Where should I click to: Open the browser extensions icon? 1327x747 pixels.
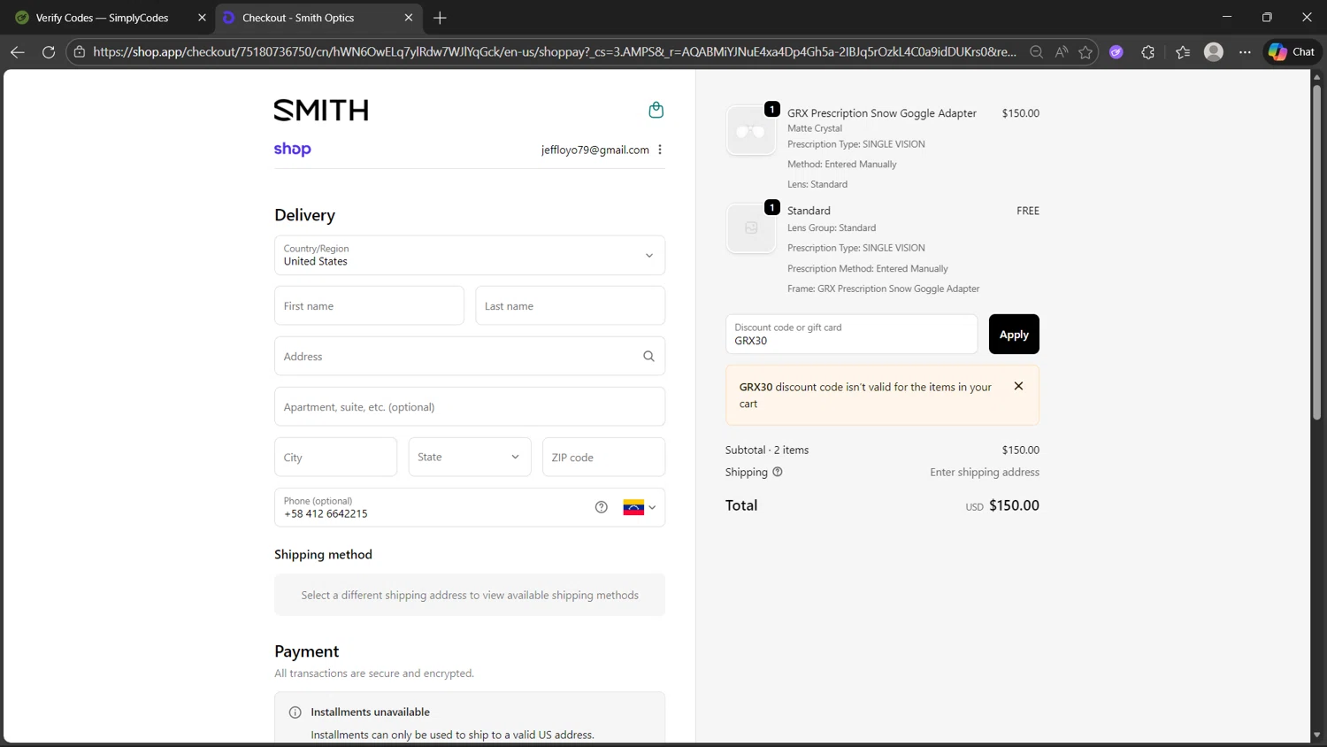[1148, 52]
